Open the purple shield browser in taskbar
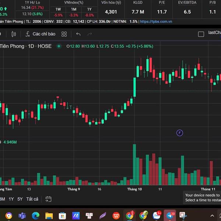Viewport: 221px width, 221px height. point(9,215)
